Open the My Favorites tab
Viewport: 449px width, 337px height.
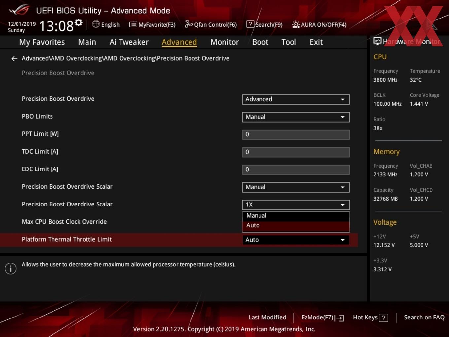(x=42, y=42)
